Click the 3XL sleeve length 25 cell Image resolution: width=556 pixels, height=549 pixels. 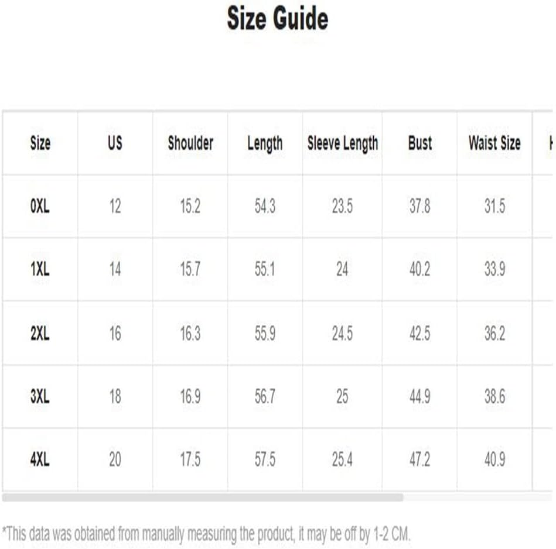[x=342, y=396]
